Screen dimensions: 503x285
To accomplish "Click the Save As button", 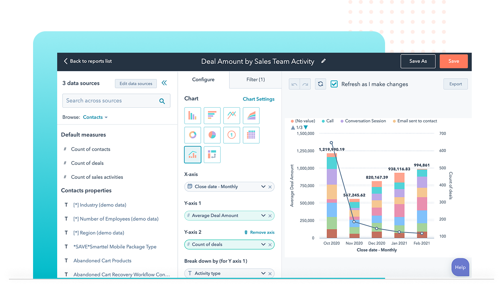I will pos(418,61).
